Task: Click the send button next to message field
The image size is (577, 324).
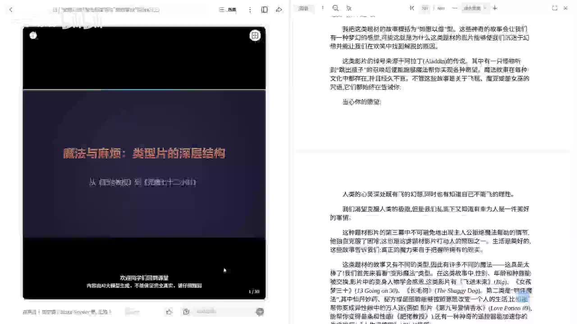Action: click(260, 311)
